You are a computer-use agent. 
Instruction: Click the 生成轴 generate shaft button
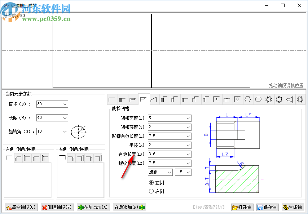pos(293,207)
